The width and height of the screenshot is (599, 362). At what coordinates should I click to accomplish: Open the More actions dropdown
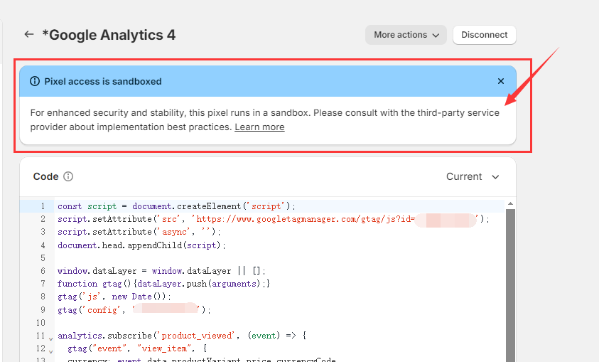coord(406,35)
